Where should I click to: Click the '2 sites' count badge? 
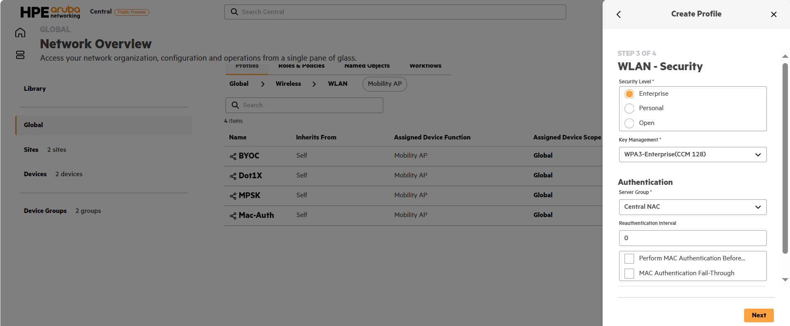coord(57,150)
